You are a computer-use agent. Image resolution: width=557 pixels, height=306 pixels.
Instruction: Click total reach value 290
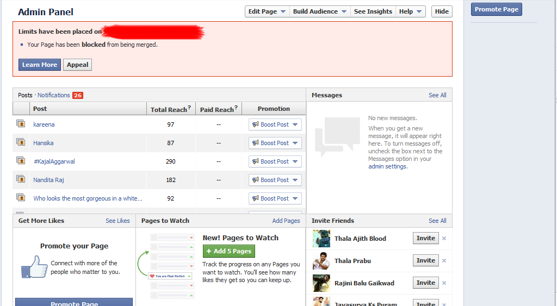click(x=170, y=161)
